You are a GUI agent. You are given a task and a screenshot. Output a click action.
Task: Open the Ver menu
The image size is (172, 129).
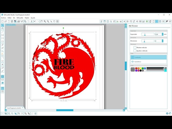tap(14, 18)
